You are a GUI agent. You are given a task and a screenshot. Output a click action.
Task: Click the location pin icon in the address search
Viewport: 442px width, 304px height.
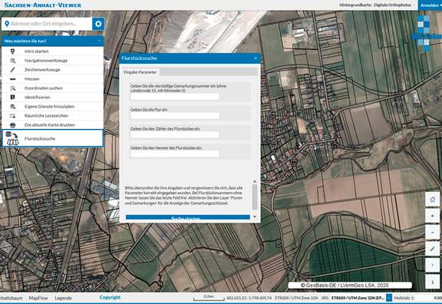[x=7, y=24]
